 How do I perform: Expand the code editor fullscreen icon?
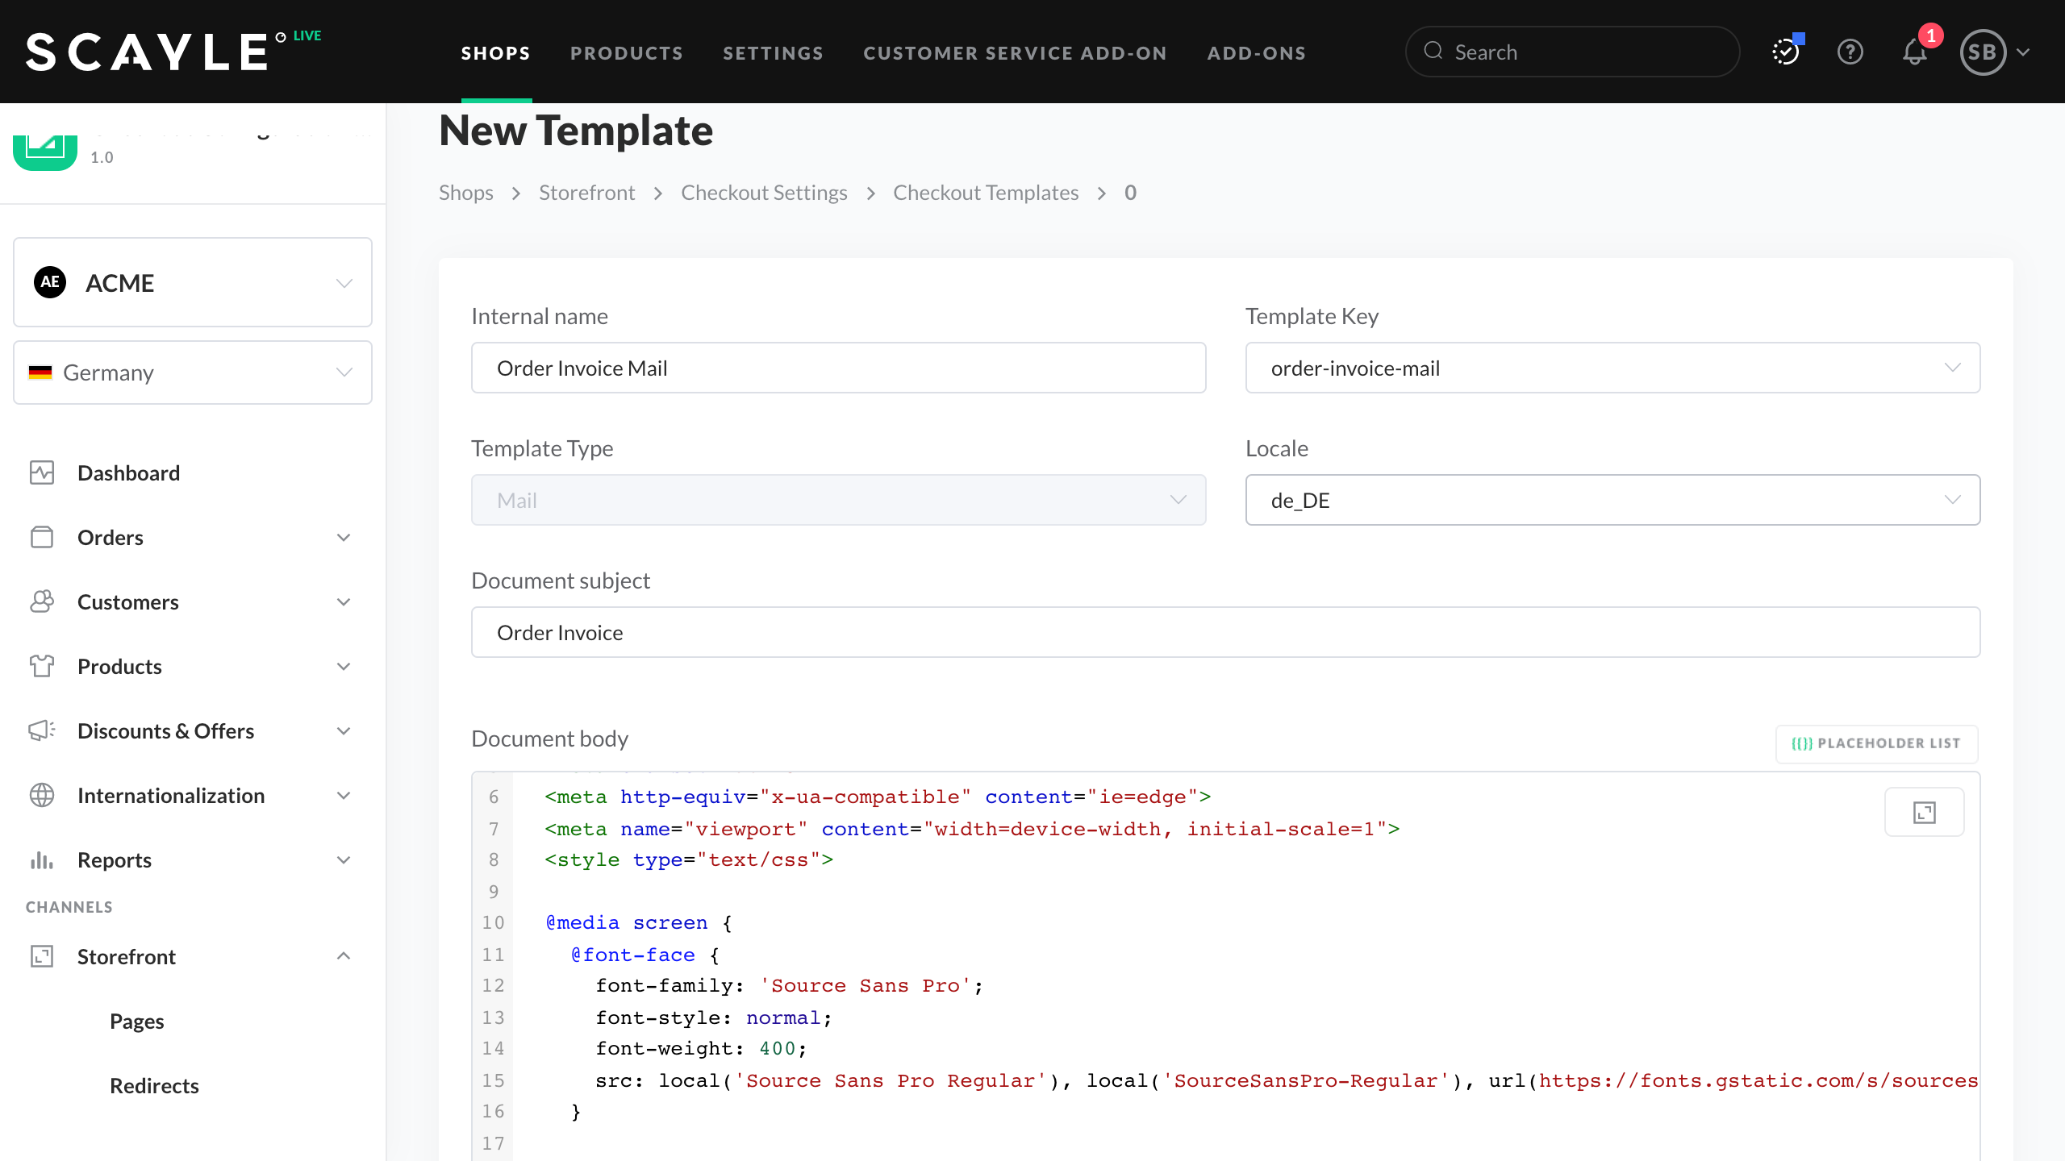pos(1924,813)
